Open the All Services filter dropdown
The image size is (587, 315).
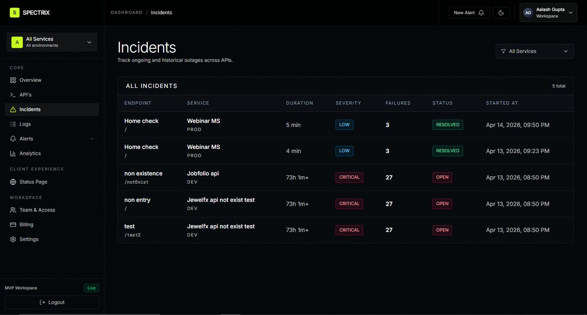click(535, 51)
